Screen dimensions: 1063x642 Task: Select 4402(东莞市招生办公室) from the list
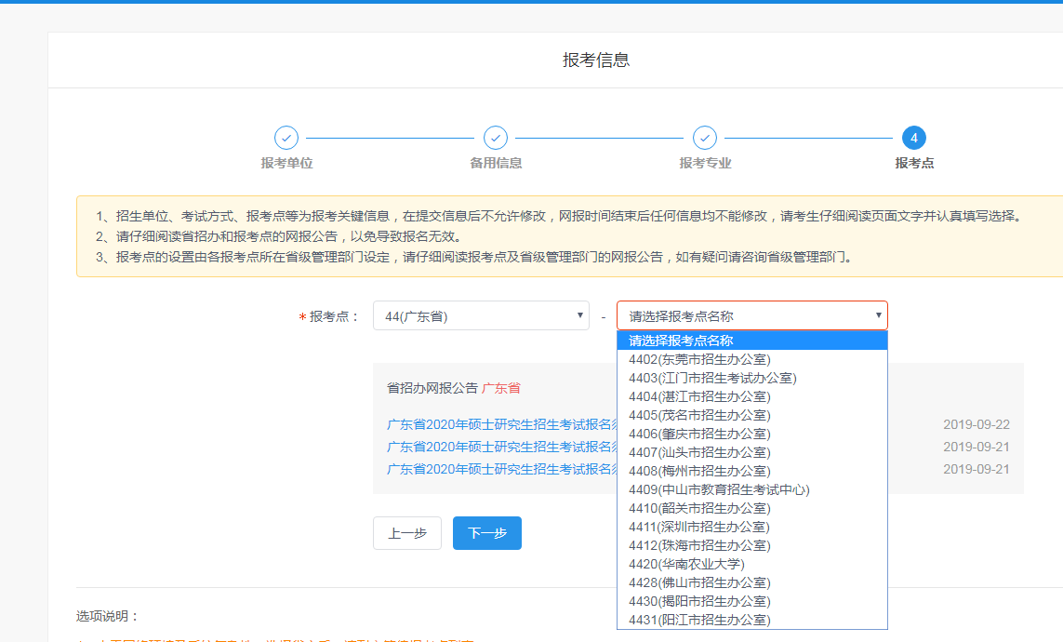tap(693, 359)
